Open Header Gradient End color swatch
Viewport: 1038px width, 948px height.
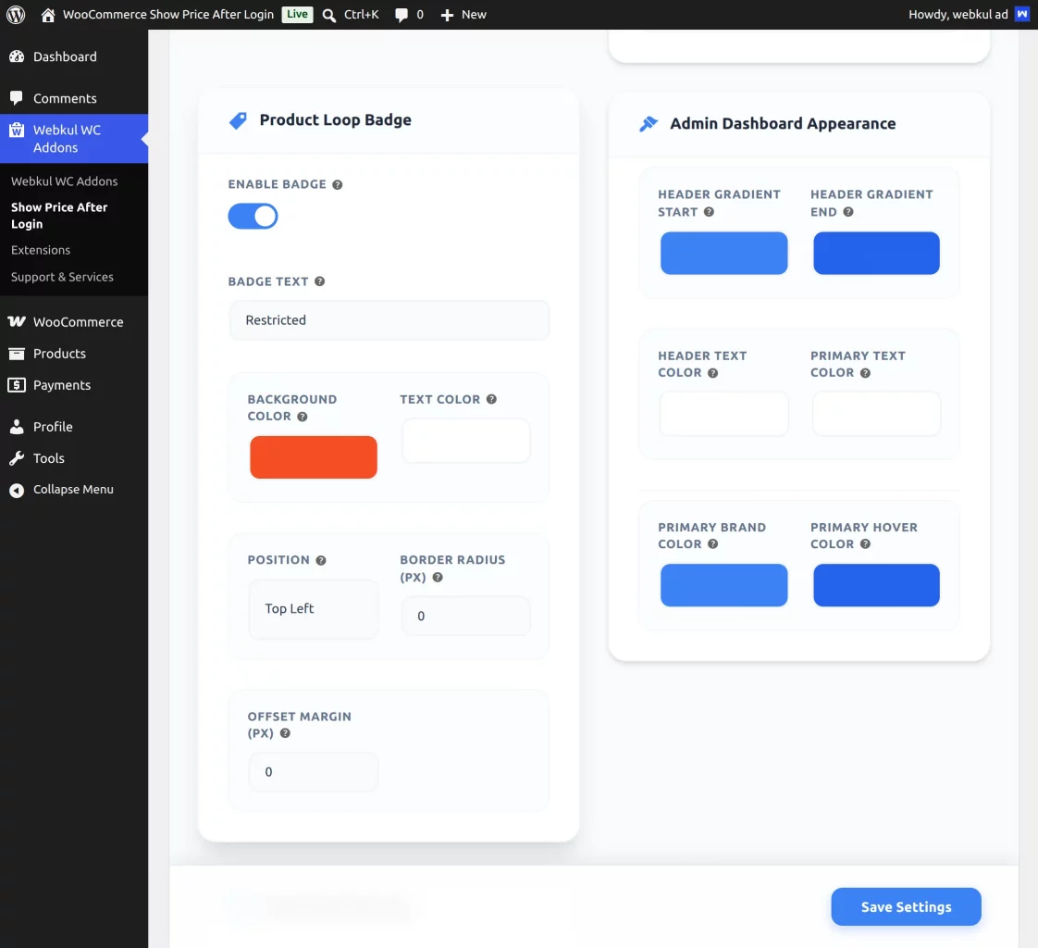pos(876,253)
